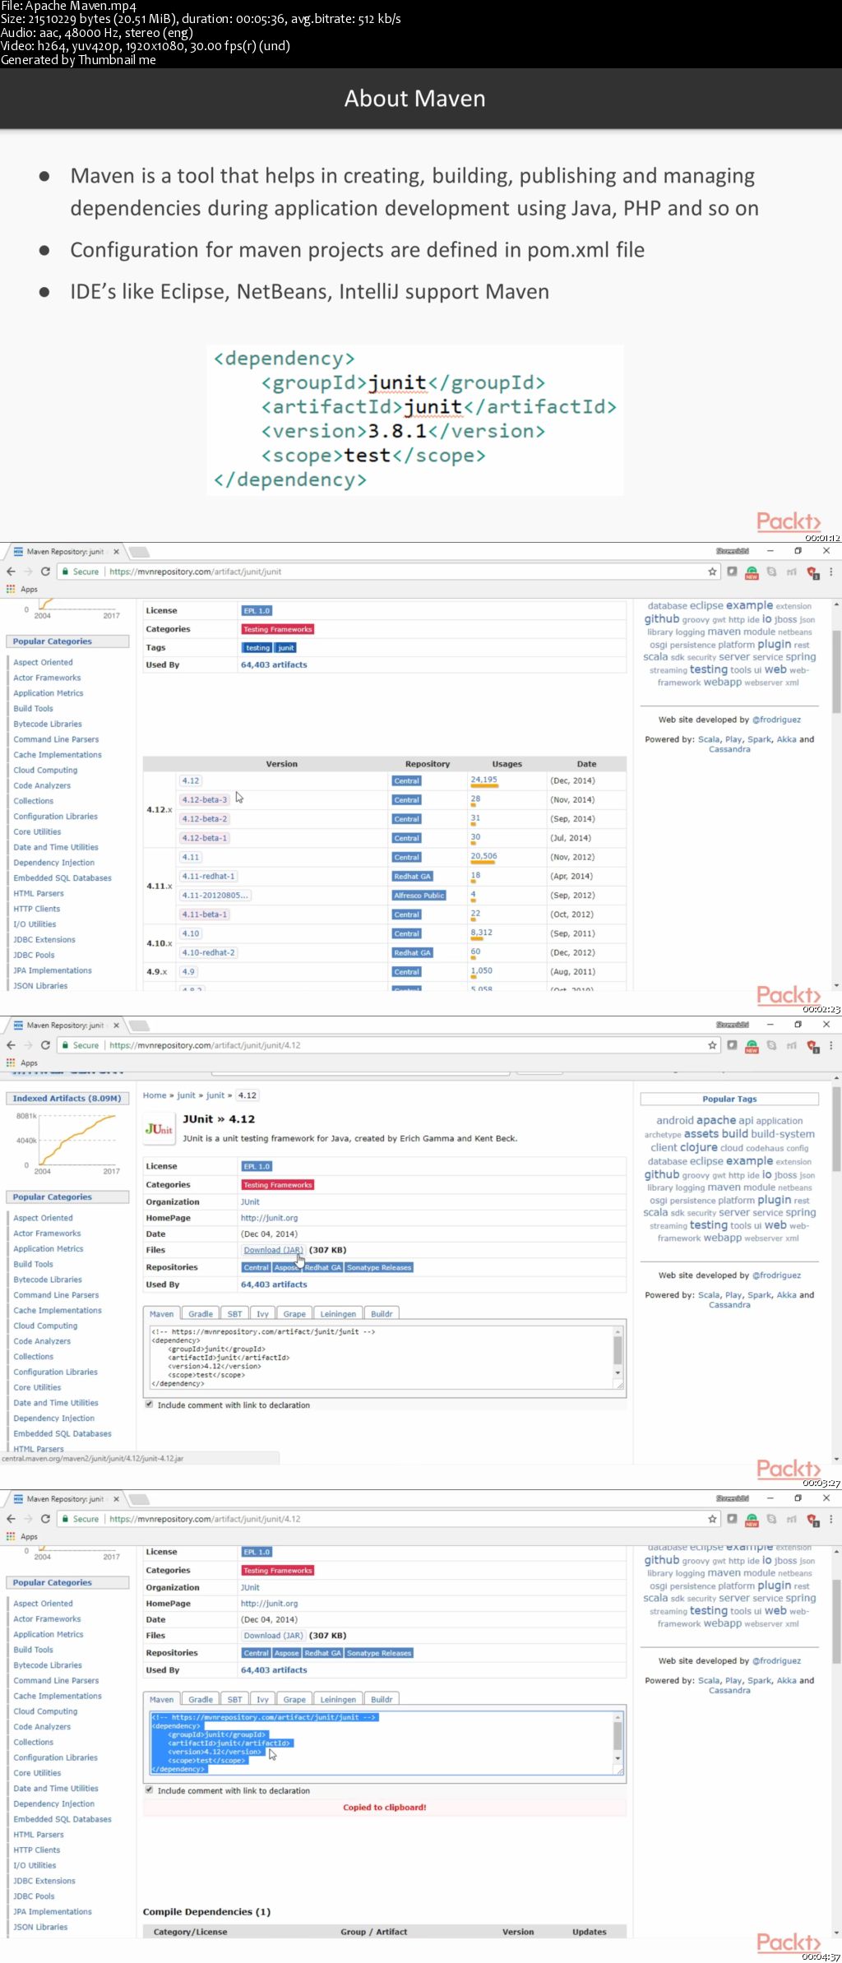This screenshot has height=1963, width=842.
Task: Close the browser tab in the 00:04:37 frame
Action: [116, 1499]
